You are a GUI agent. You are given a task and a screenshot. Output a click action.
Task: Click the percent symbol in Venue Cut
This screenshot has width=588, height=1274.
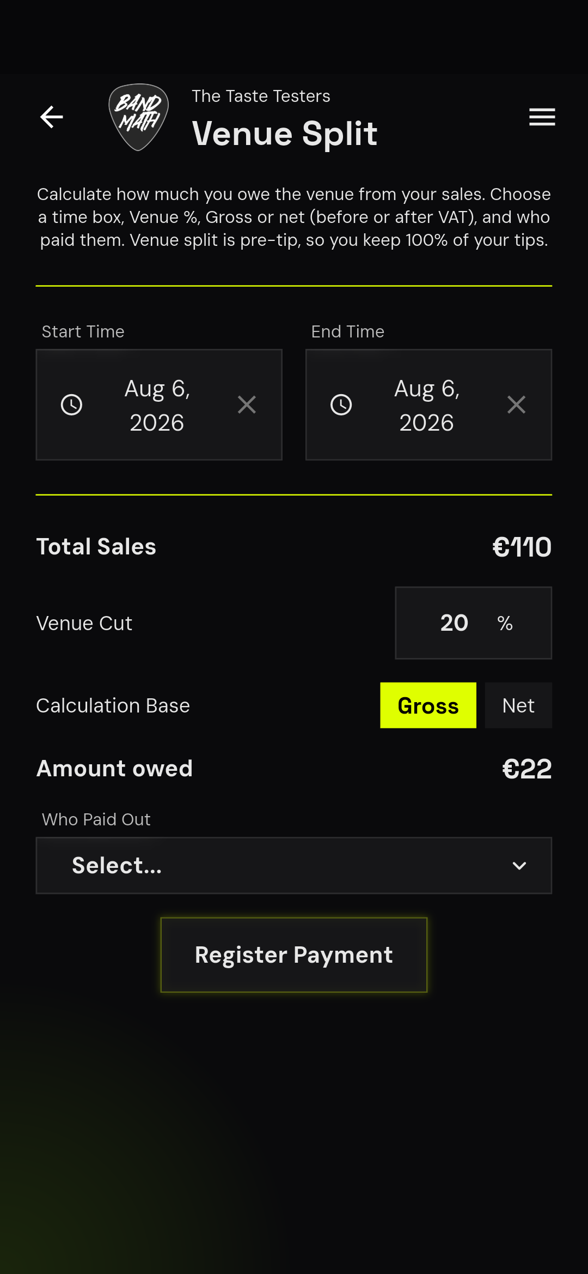tap(505, 624)
